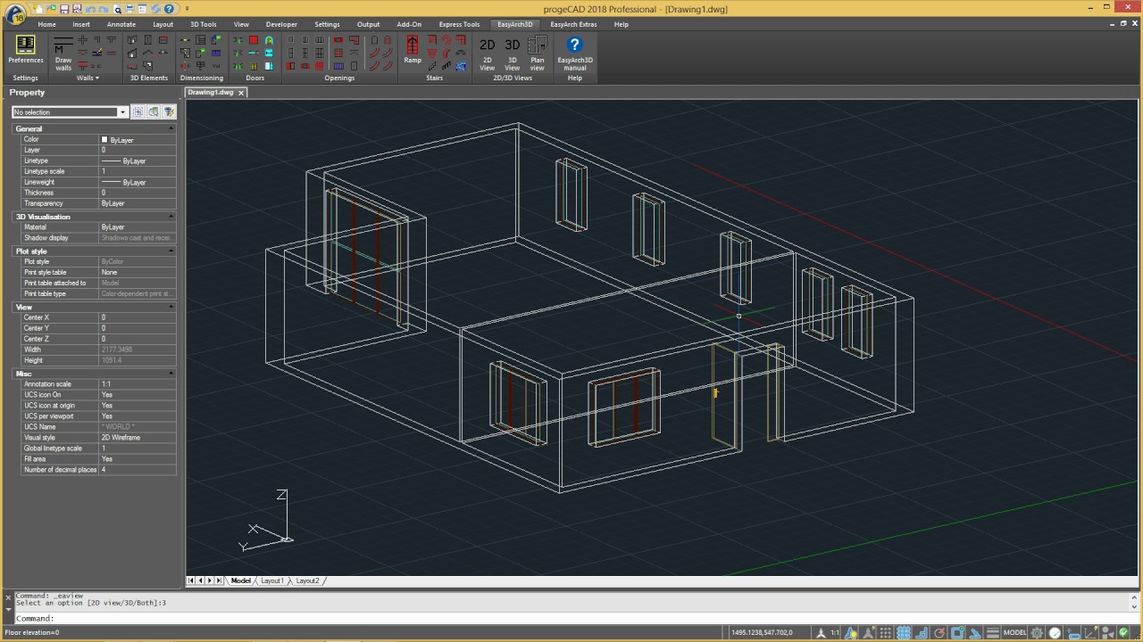Collapse the Misc section

[x=171, y=374]
